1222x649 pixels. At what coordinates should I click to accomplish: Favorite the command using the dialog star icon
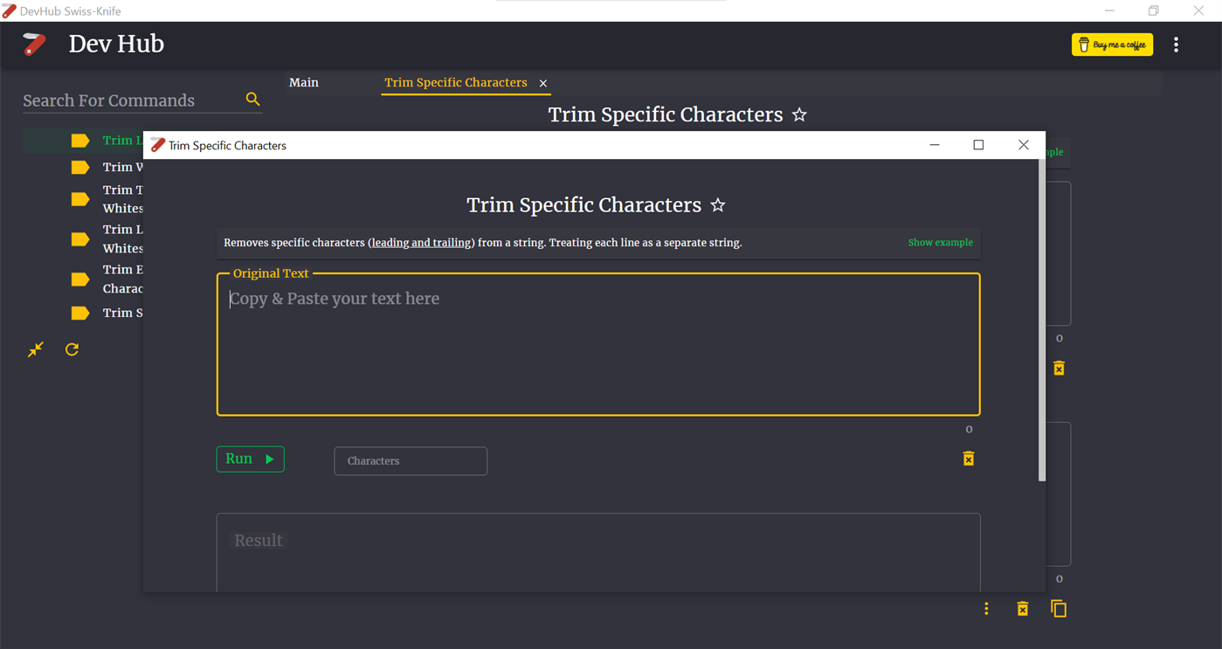pyautogui.click(x=718, y=205)
